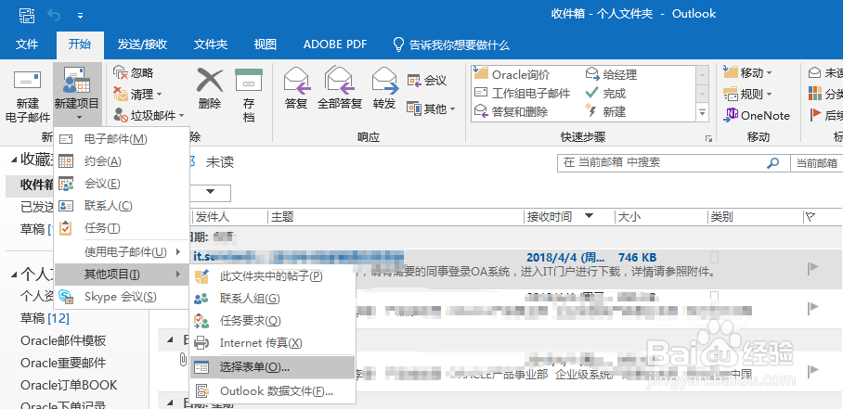Toggle category box on the 746 KB message

pos(715,257)
